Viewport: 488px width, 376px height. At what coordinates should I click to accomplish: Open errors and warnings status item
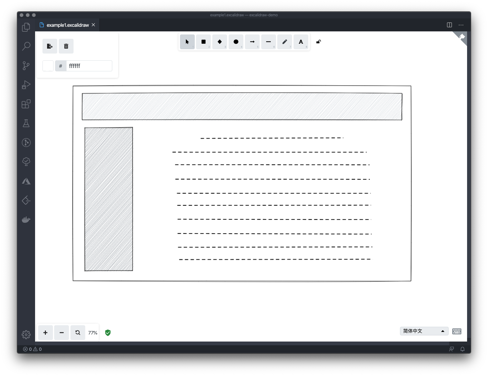[x=32, y=349]
